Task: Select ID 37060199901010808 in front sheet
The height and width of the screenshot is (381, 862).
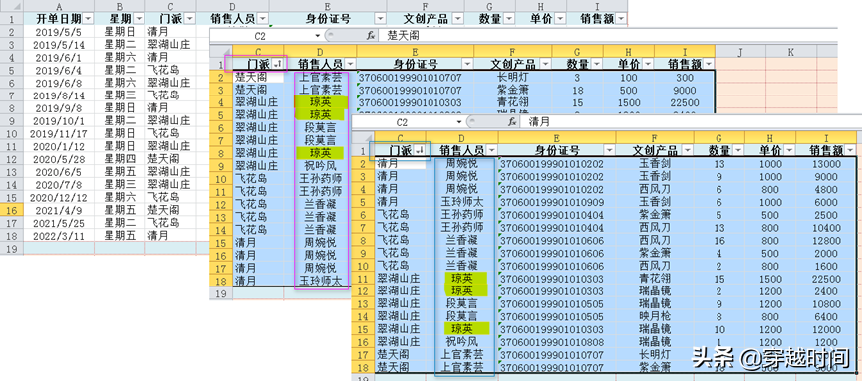Action: pos(557,341)
